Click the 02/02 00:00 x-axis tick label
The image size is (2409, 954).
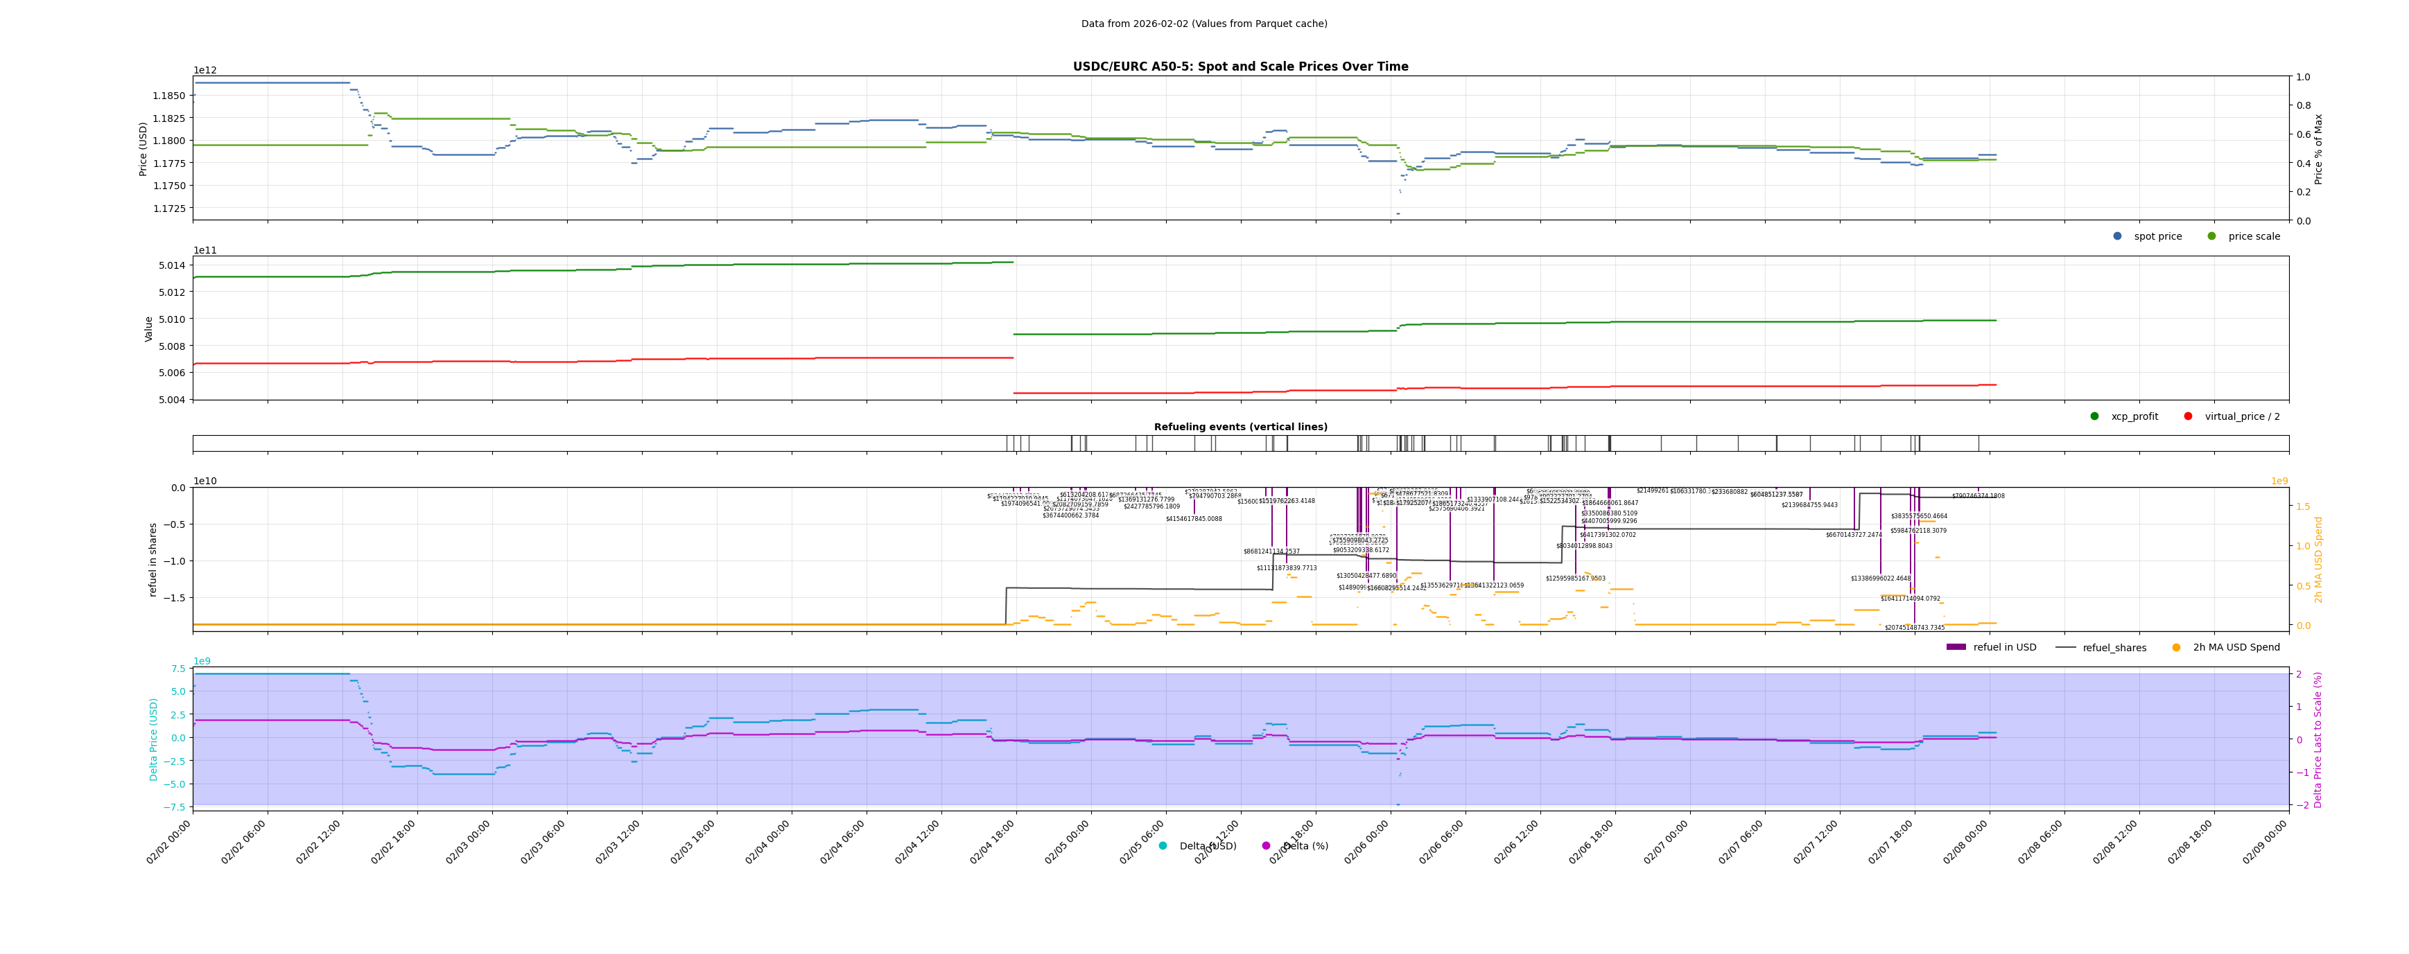[169, 843]
